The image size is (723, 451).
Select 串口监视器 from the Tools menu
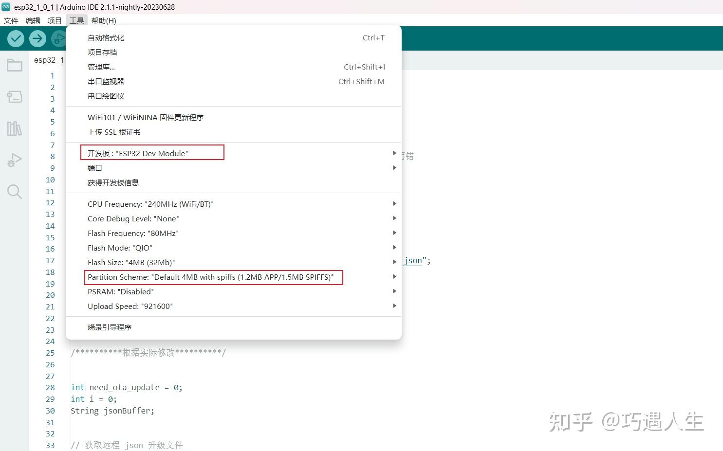(106, 81)
